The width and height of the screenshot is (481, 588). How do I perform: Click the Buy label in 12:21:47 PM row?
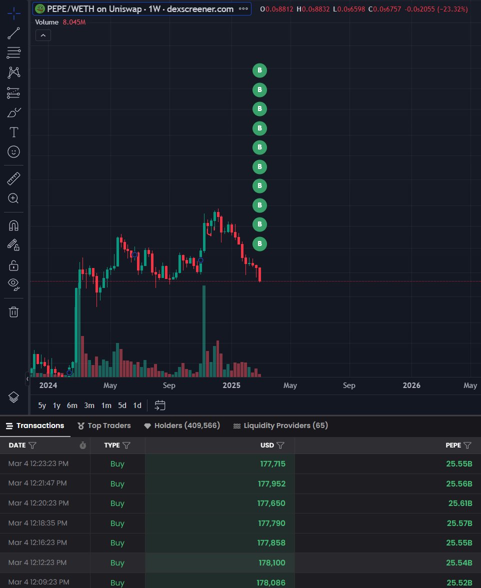coord(117,484)
